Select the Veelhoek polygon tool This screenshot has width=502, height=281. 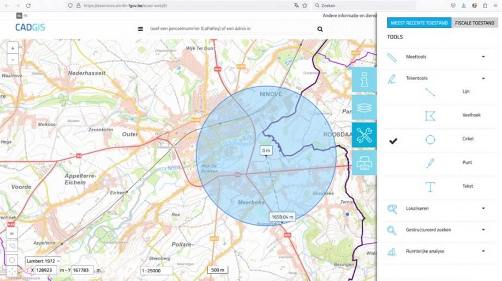coord(431,115)
